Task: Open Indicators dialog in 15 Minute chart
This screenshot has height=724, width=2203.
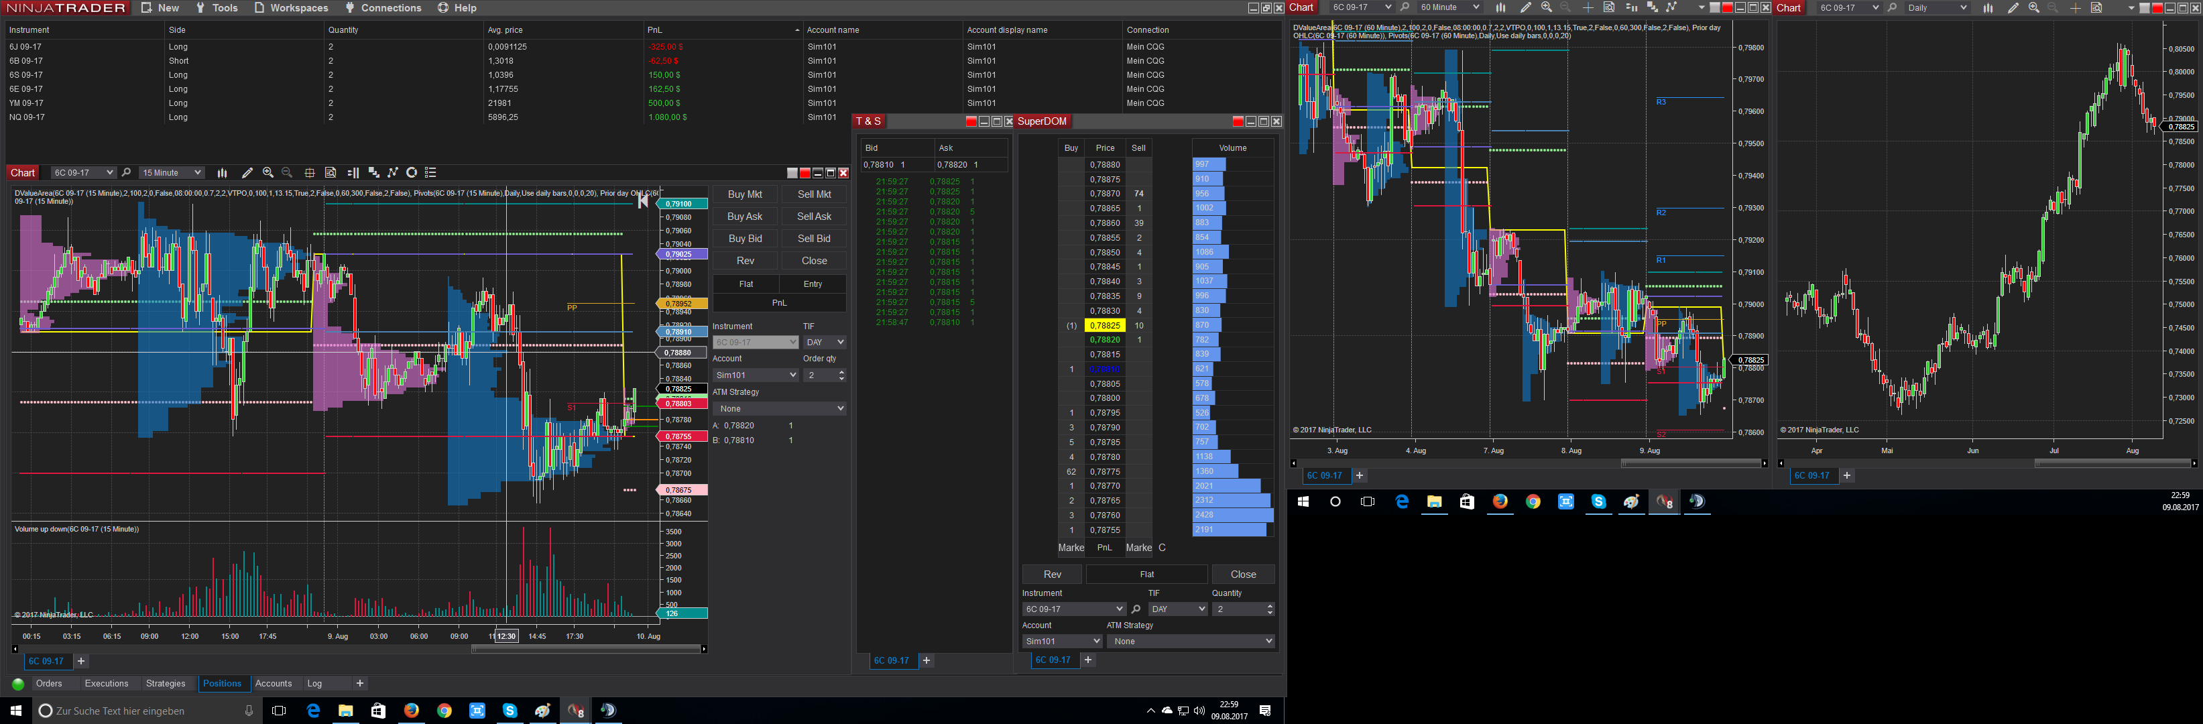Action: 373,173
